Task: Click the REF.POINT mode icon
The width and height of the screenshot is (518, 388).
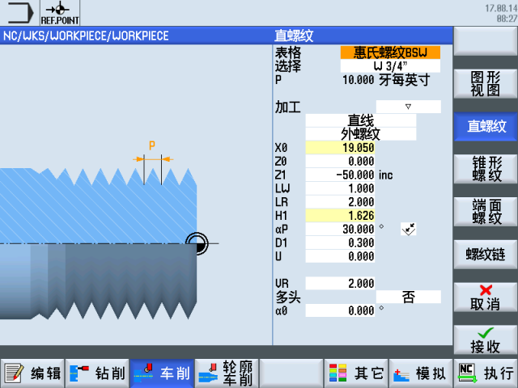Action: click(60, 13)
